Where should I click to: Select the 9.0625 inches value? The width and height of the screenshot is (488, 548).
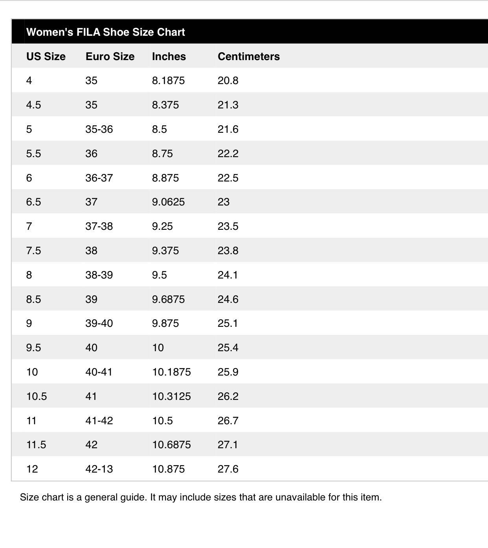pos(168,202)
